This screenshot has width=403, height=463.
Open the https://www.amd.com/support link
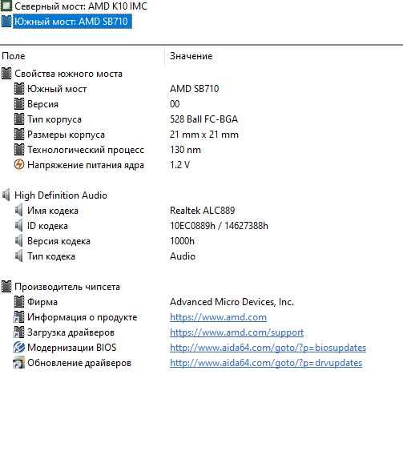pos(237,332)
